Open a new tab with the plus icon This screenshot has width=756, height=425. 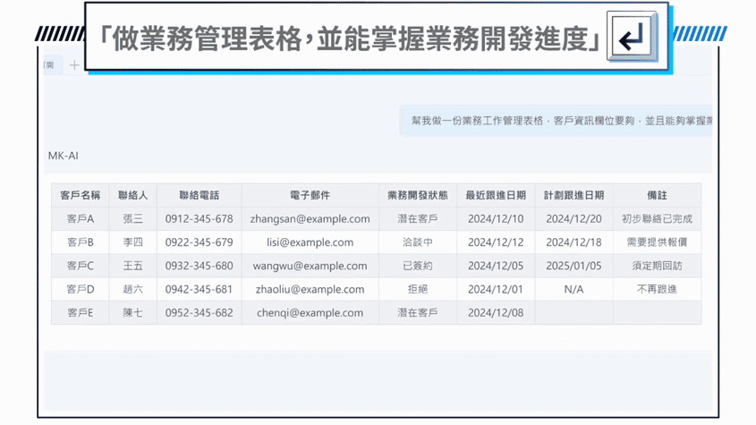(74, 65)
